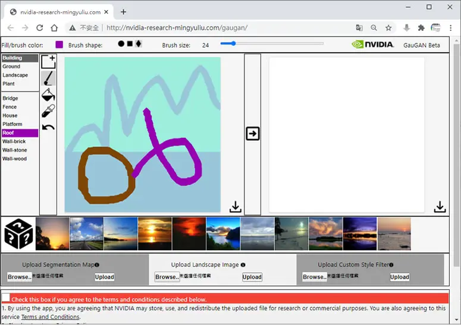
Task: Select the square brush shape
Action: pos(130,44)
